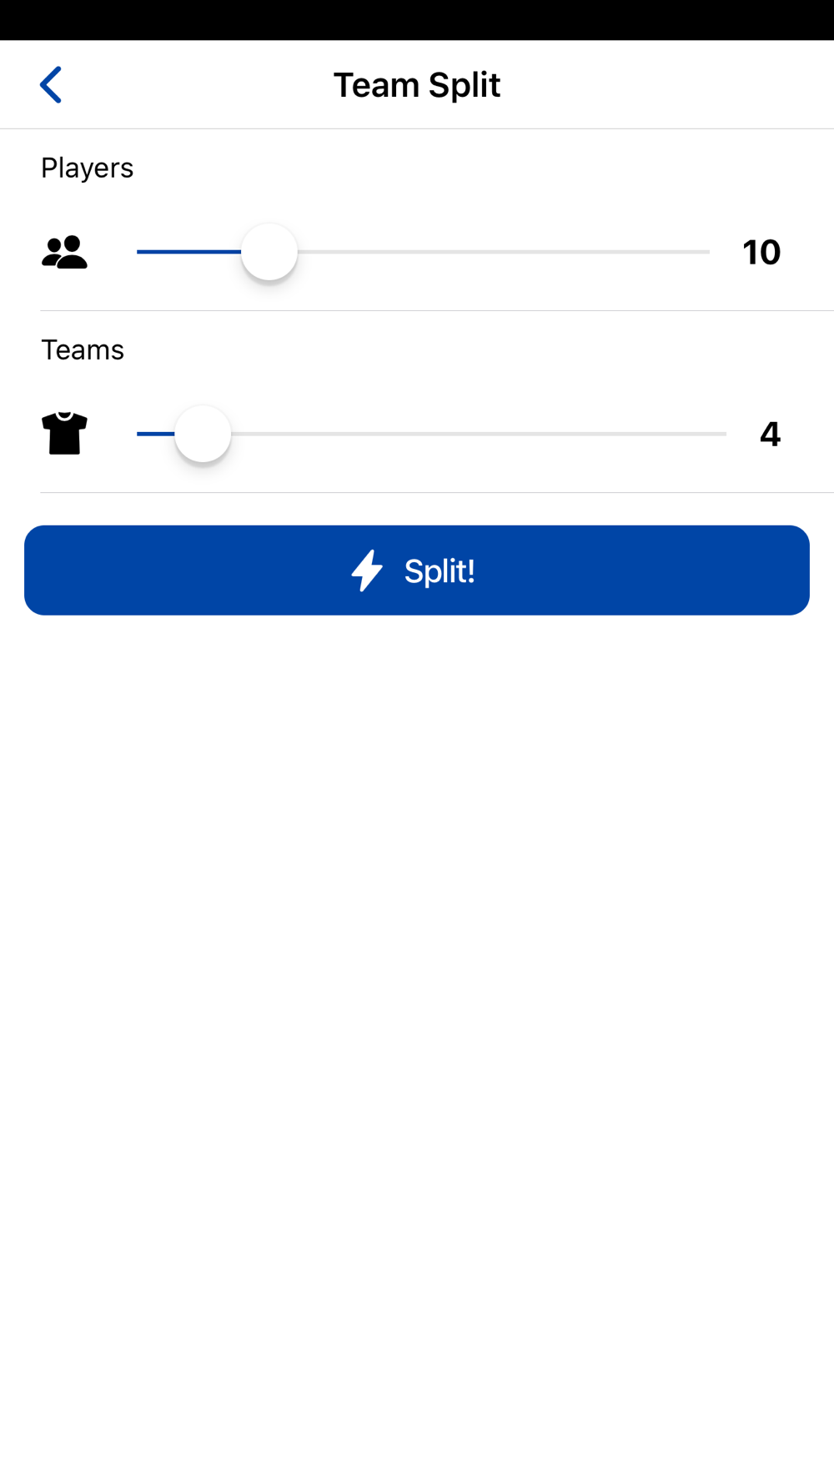Click the Split! text label
Image resolution: width=834 pixels, height=1483 pixels.
[x=440, y=571]
